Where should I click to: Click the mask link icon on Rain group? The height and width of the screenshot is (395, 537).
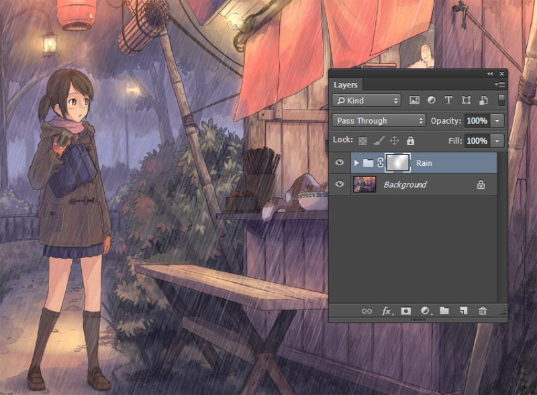point(380,163)
